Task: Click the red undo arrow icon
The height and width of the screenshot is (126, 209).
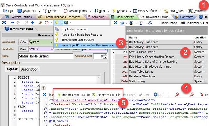Action: (x=47, y=23)
